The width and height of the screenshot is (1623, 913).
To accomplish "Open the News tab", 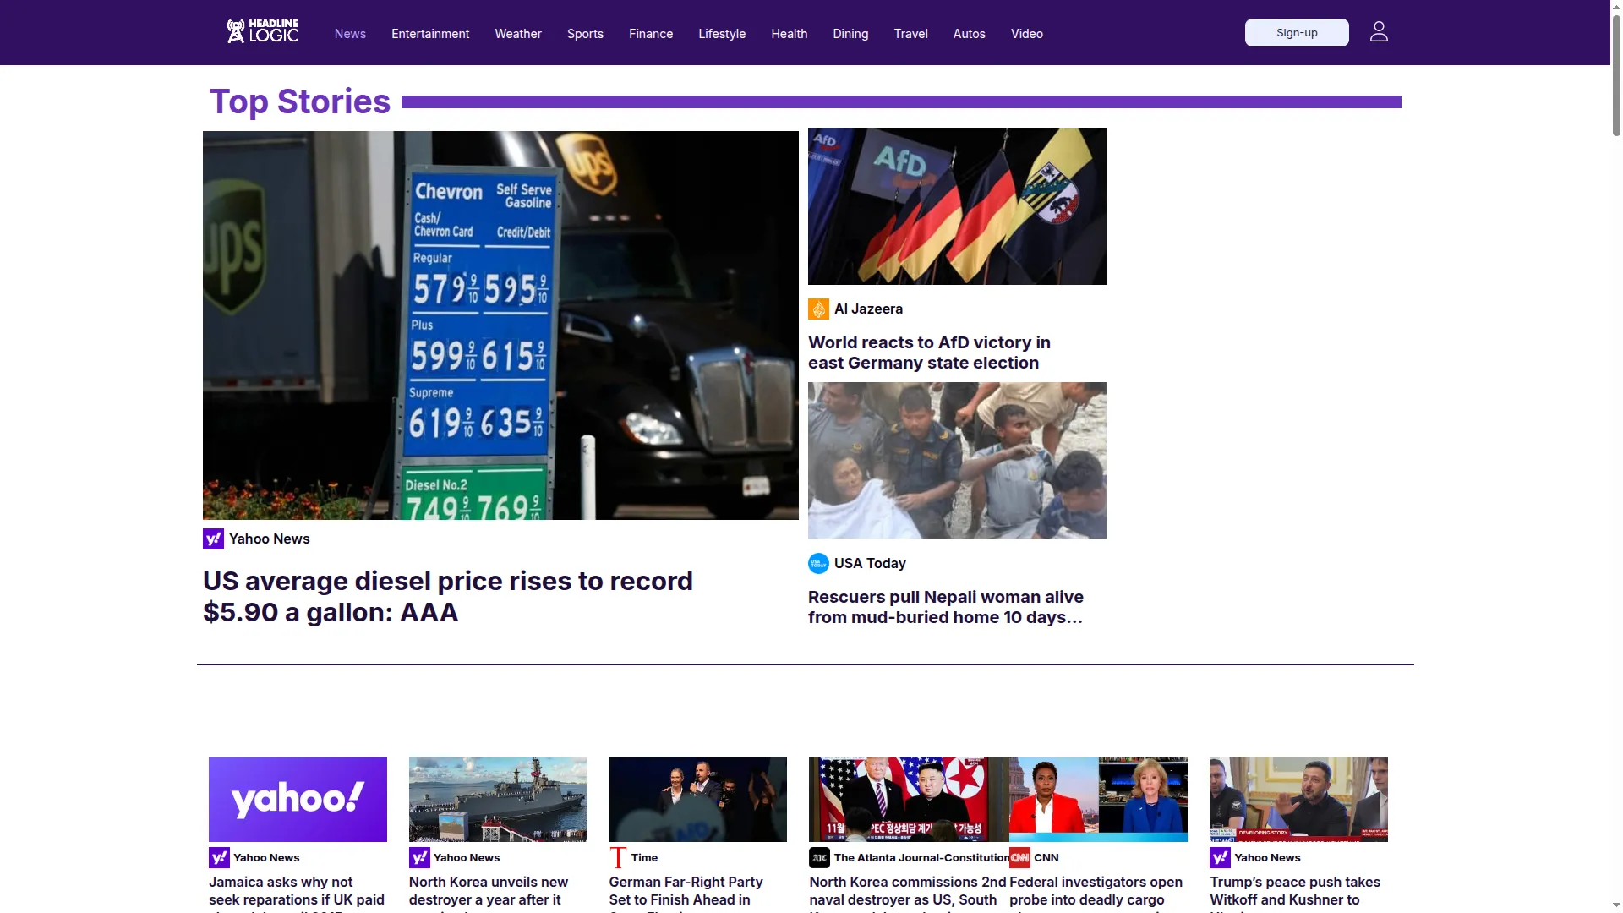I will click(x=350, y=34).
